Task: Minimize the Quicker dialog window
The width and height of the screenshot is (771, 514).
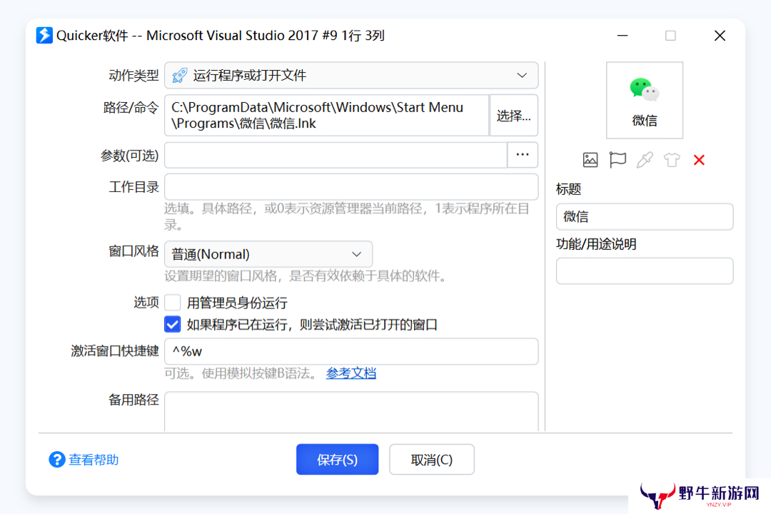Action: tap(623, 36)
